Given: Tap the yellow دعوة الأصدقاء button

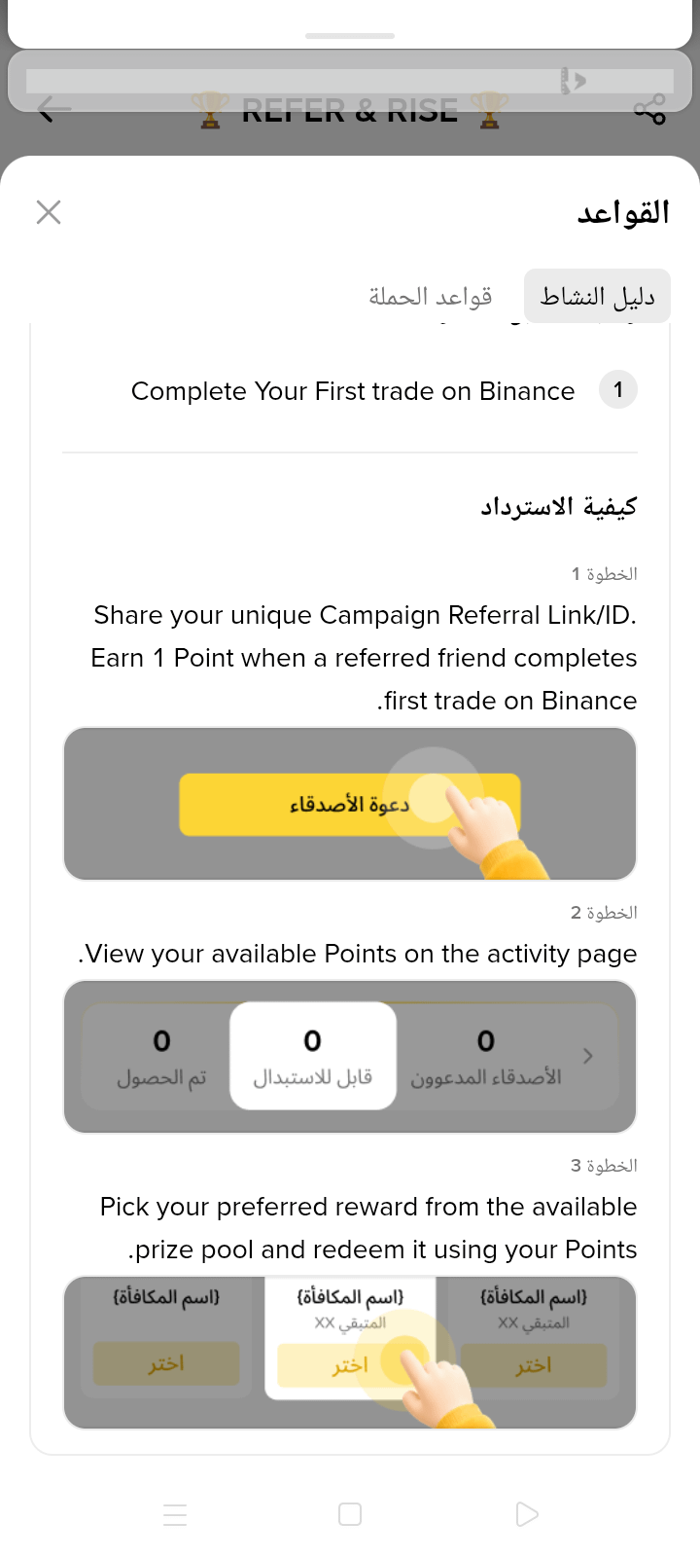Looking at the screenshot, I should pos(350,805).
